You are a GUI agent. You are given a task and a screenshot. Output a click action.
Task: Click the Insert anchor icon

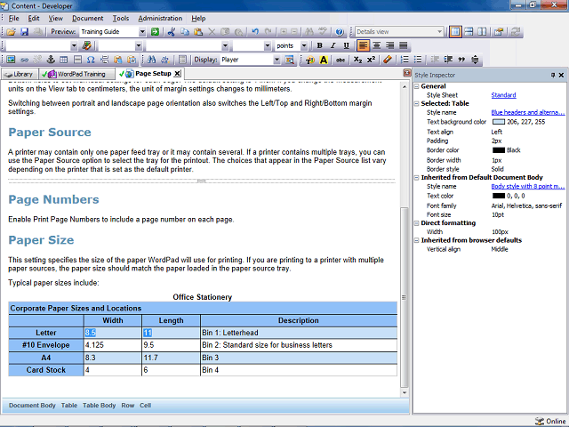point(51,60)
